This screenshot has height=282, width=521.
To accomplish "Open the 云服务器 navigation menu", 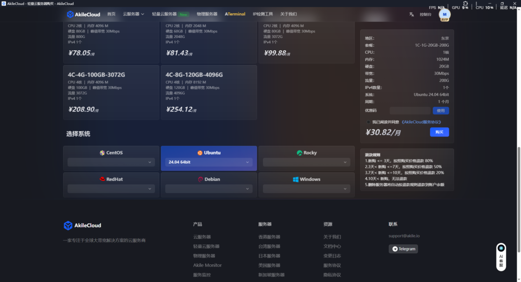I will click(x=133, y=14).
